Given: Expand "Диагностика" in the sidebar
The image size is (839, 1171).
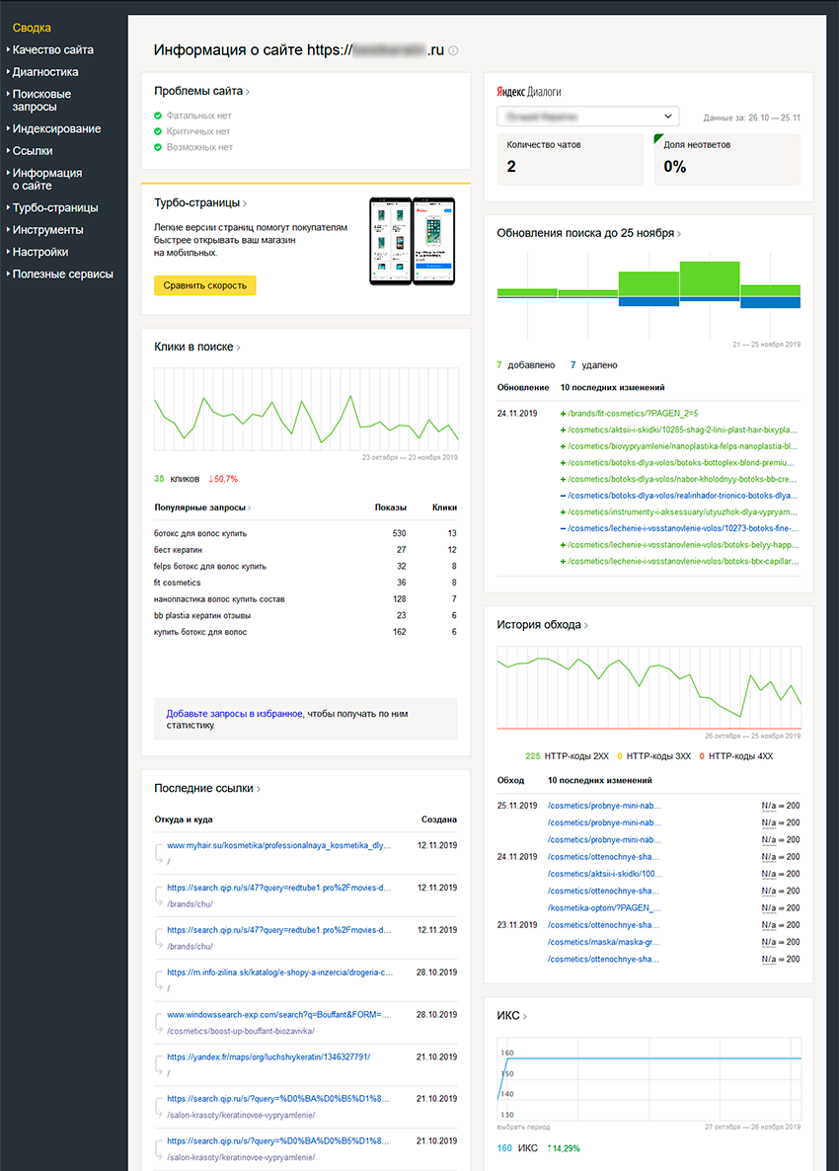Looking at the screenshot, I should [45, 72].
